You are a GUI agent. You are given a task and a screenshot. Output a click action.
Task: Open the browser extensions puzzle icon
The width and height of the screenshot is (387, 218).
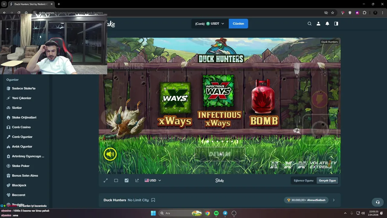[364, 13]
